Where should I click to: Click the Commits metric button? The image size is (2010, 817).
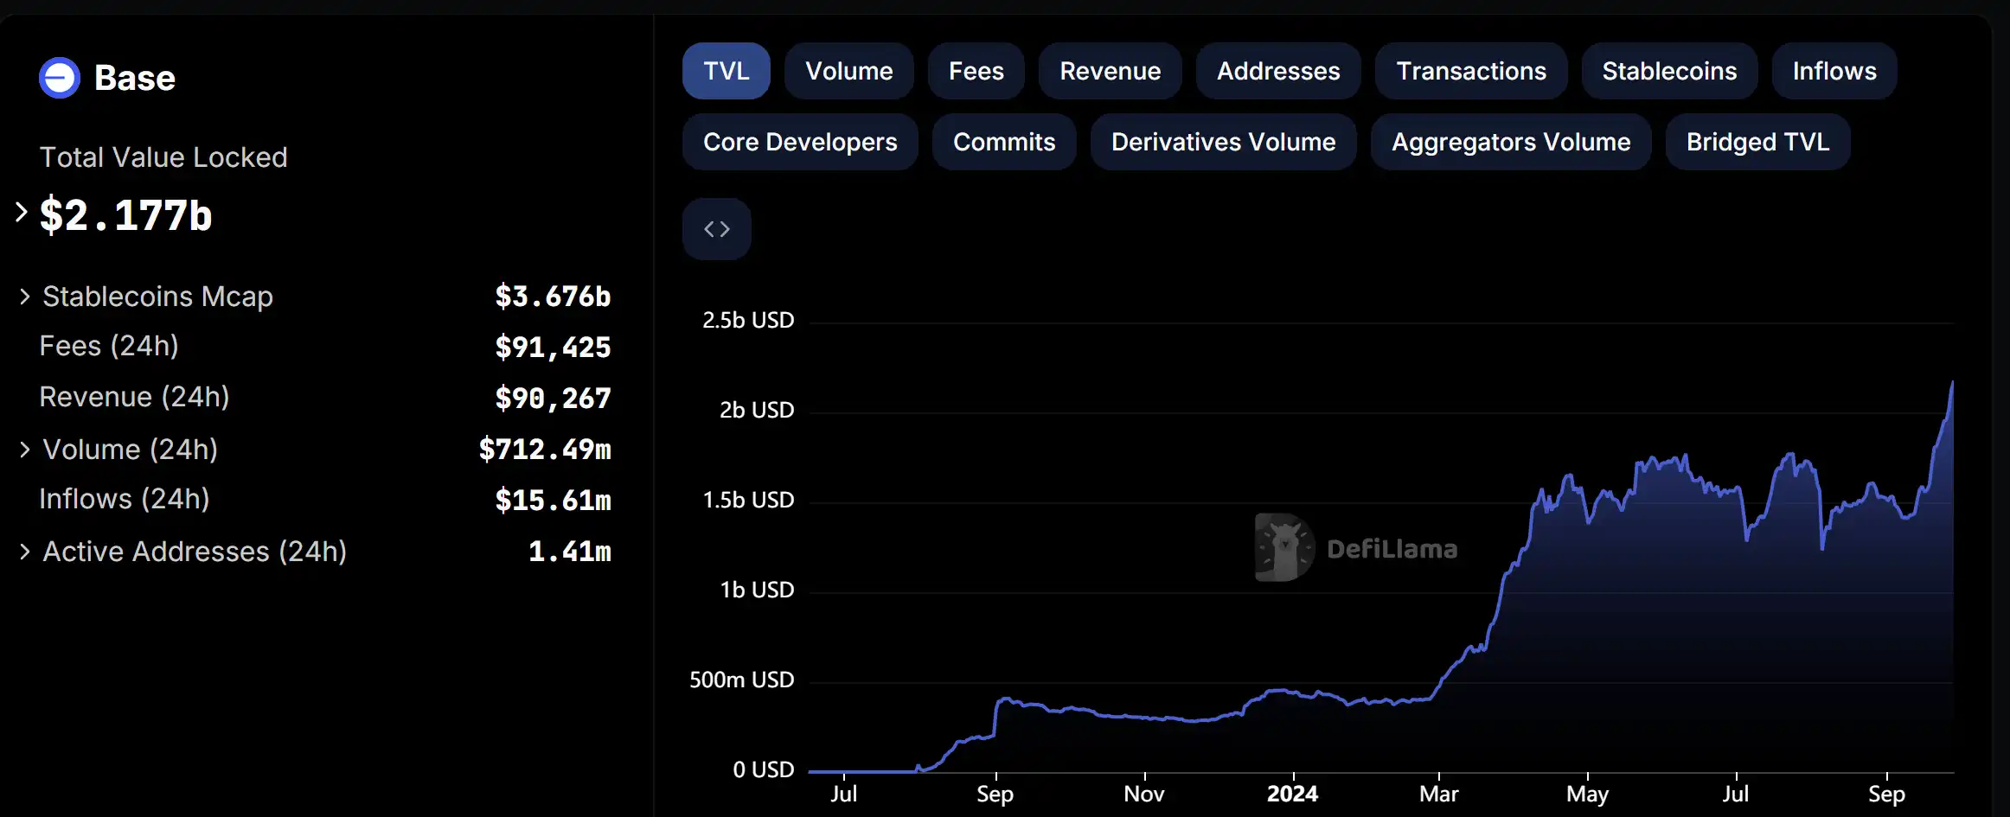click(1003, 142)
